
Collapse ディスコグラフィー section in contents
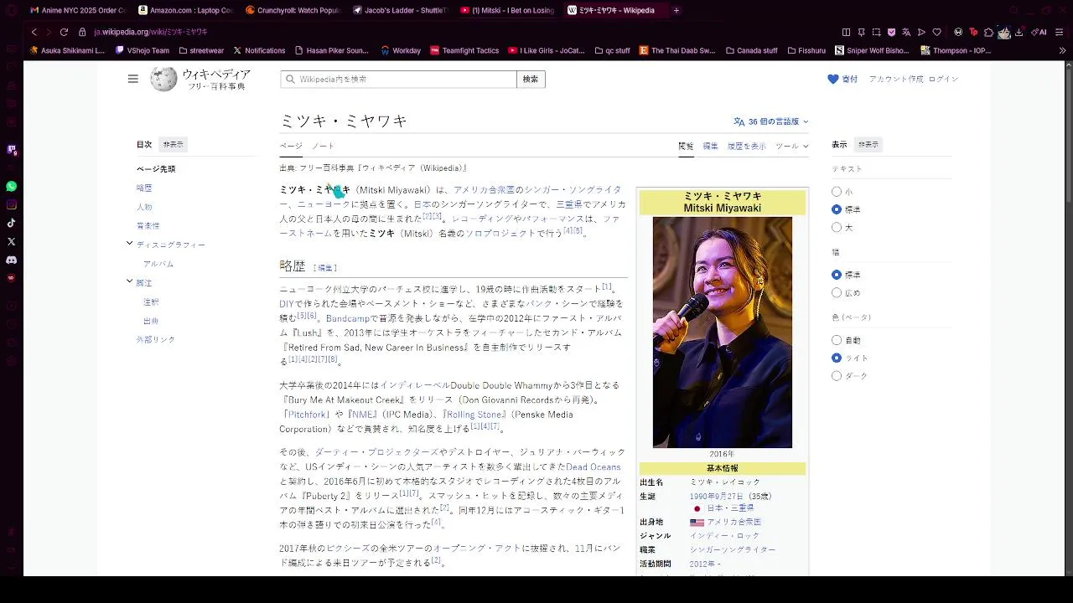tap(129, 244)
